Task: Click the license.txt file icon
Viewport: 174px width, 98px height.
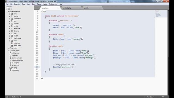Action: tap(11, 65)
